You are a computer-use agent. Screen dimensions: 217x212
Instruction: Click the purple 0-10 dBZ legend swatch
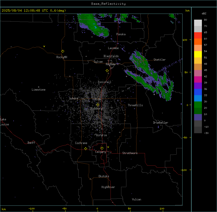tap(198, 117)
